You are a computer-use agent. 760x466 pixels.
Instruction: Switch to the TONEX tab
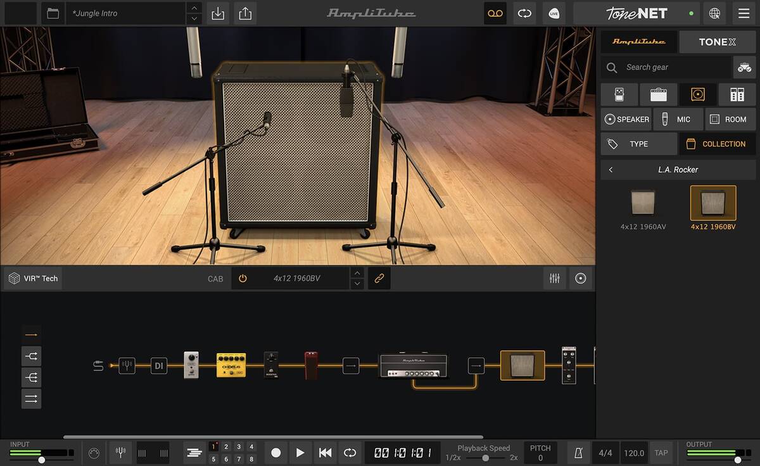(x=716, y=42)
